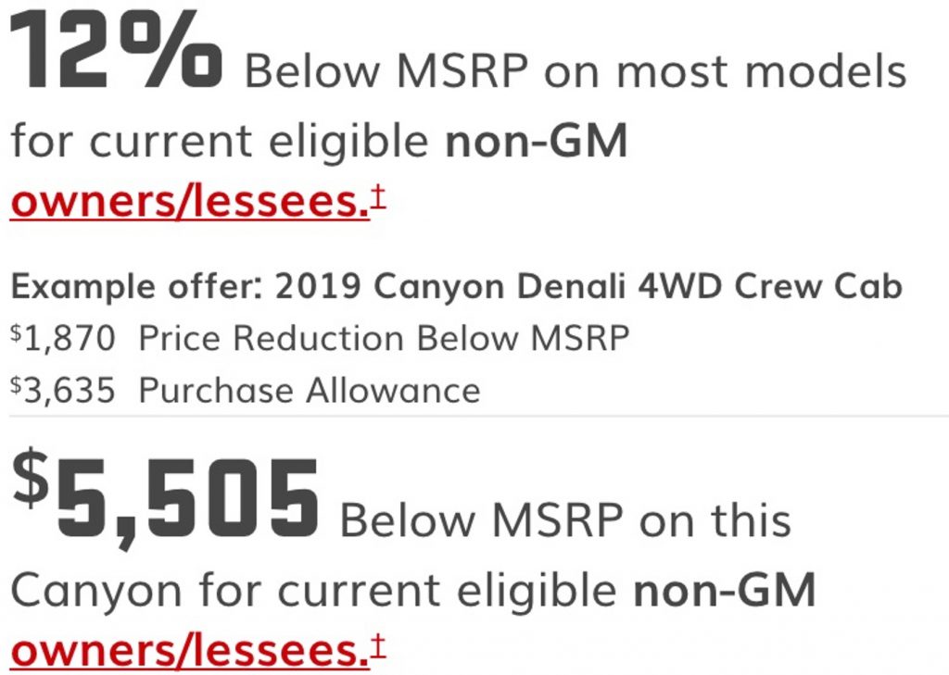Click 'Canyon for current eligible' text
Image resolution: width=949 pixels, height=675 pixels.
click(313, 591)
